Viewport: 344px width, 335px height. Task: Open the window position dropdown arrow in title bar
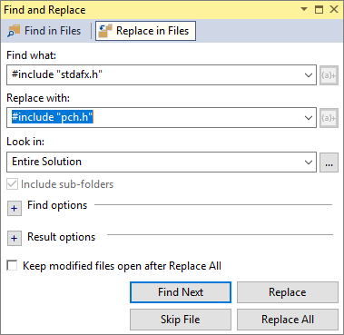(x=304, y=9)
